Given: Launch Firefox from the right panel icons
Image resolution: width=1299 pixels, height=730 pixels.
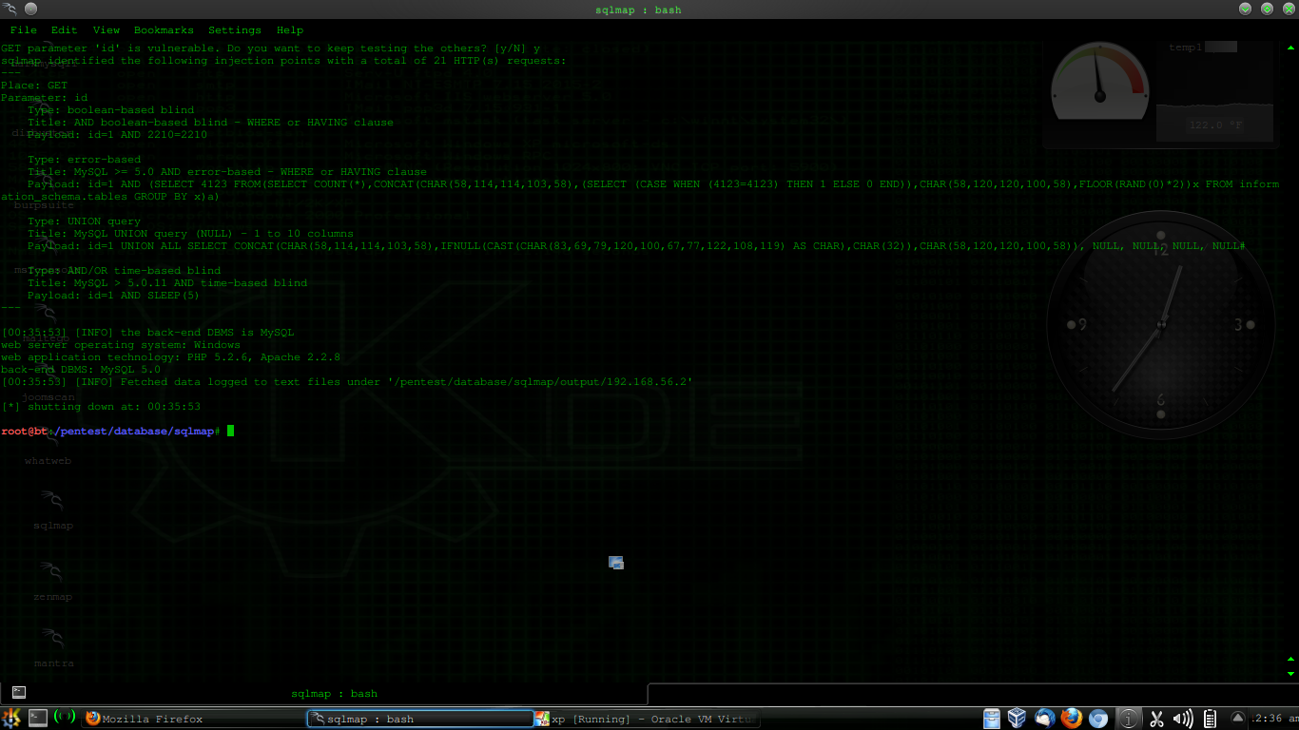Looking at the screenshot, I should pyautogui.click(x=1072, y=719).
